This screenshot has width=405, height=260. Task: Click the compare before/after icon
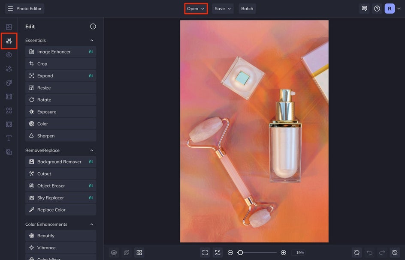(127, 253)
